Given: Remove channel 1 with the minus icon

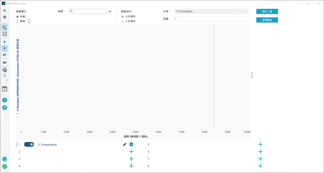Looking at the screenshot, I should 131,144.
